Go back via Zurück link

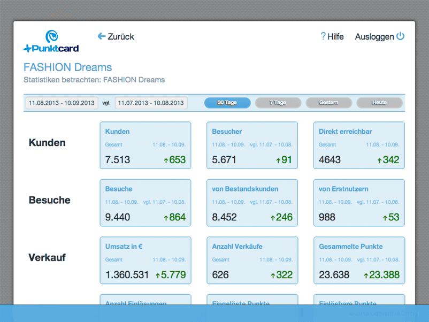(121, 36)
